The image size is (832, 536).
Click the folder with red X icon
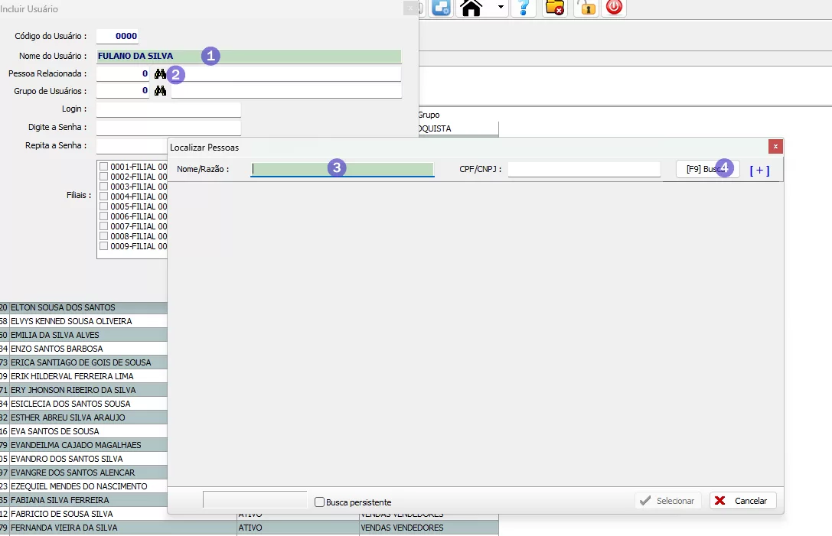(x=555, y=8)
